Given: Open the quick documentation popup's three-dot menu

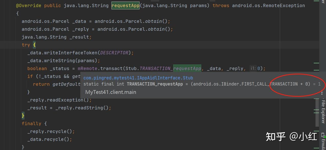Looking at the screenshot, I should click(x=322, y=92).
